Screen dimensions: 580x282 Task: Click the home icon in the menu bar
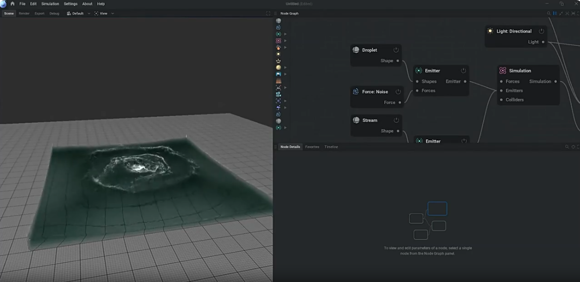pyautogui.click(x=12, y=3)
